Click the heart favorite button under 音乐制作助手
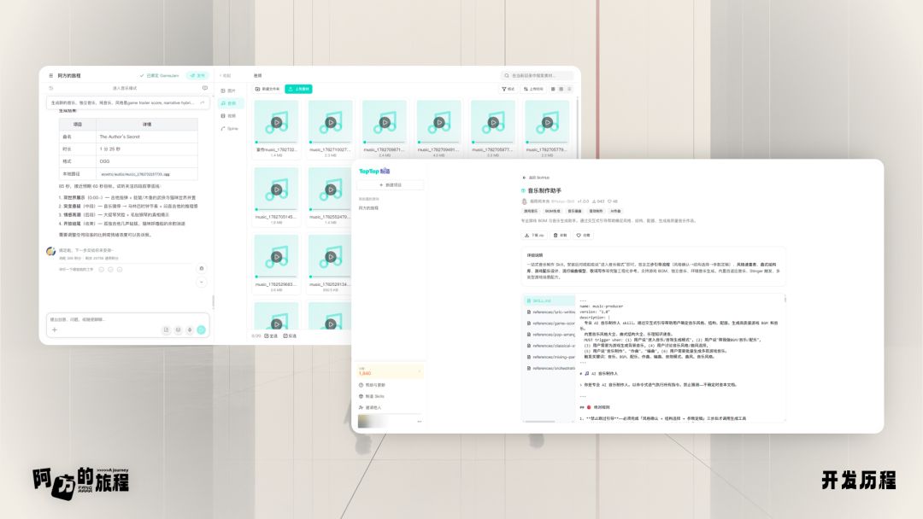 point(584,235)
